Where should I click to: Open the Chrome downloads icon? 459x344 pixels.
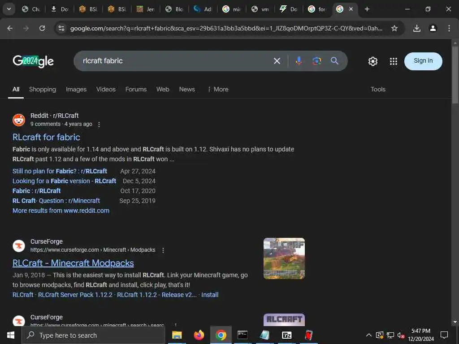pyautogui.click(x=417, y=28)
